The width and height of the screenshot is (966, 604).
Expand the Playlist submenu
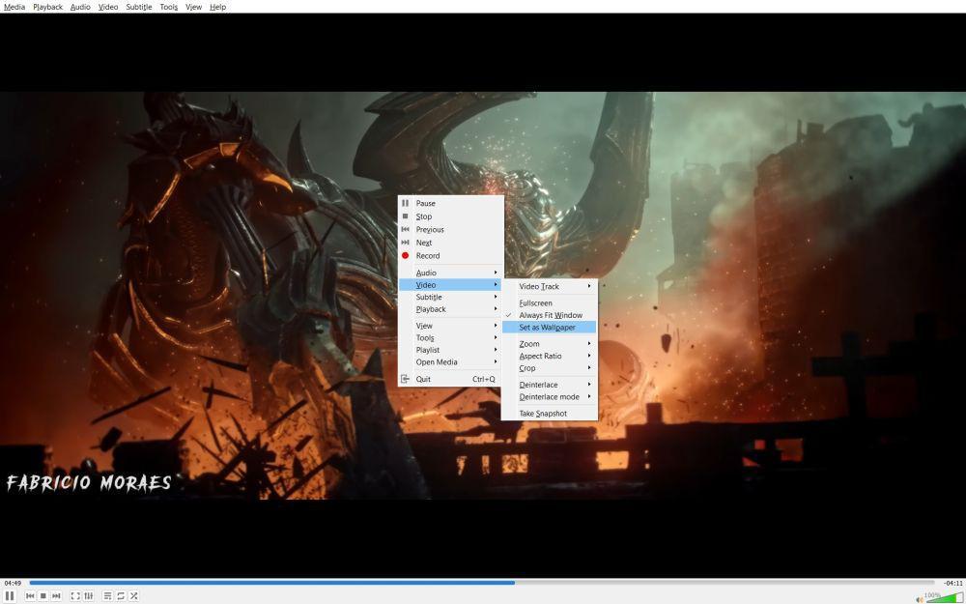click(x=451, y=350)
